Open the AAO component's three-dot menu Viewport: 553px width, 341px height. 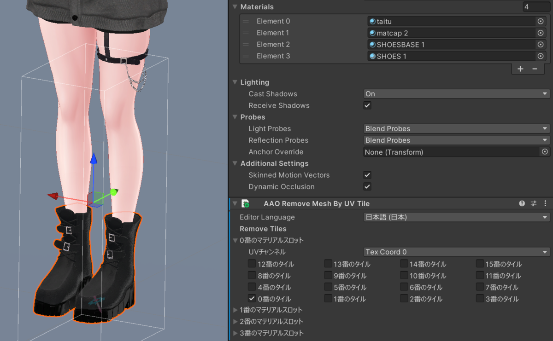pyautogui.click(x=545, y=203)
